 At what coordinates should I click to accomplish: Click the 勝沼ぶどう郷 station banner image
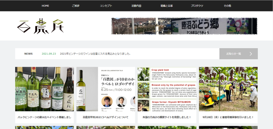(x=184, y=26)
